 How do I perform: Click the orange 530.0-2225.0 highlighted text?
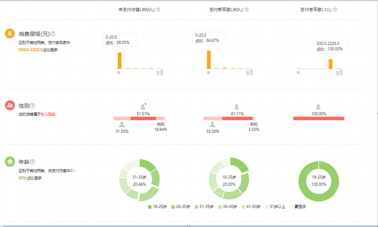coord(30,50)
